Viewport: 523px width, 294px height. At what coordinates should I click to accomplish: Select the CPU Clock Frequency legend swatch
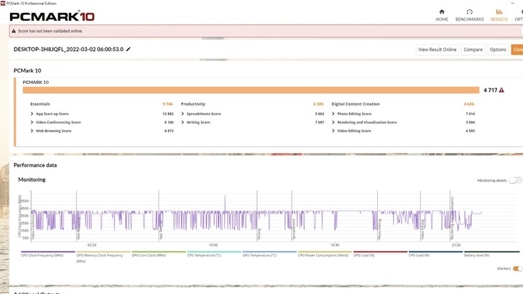click(46, 252)
